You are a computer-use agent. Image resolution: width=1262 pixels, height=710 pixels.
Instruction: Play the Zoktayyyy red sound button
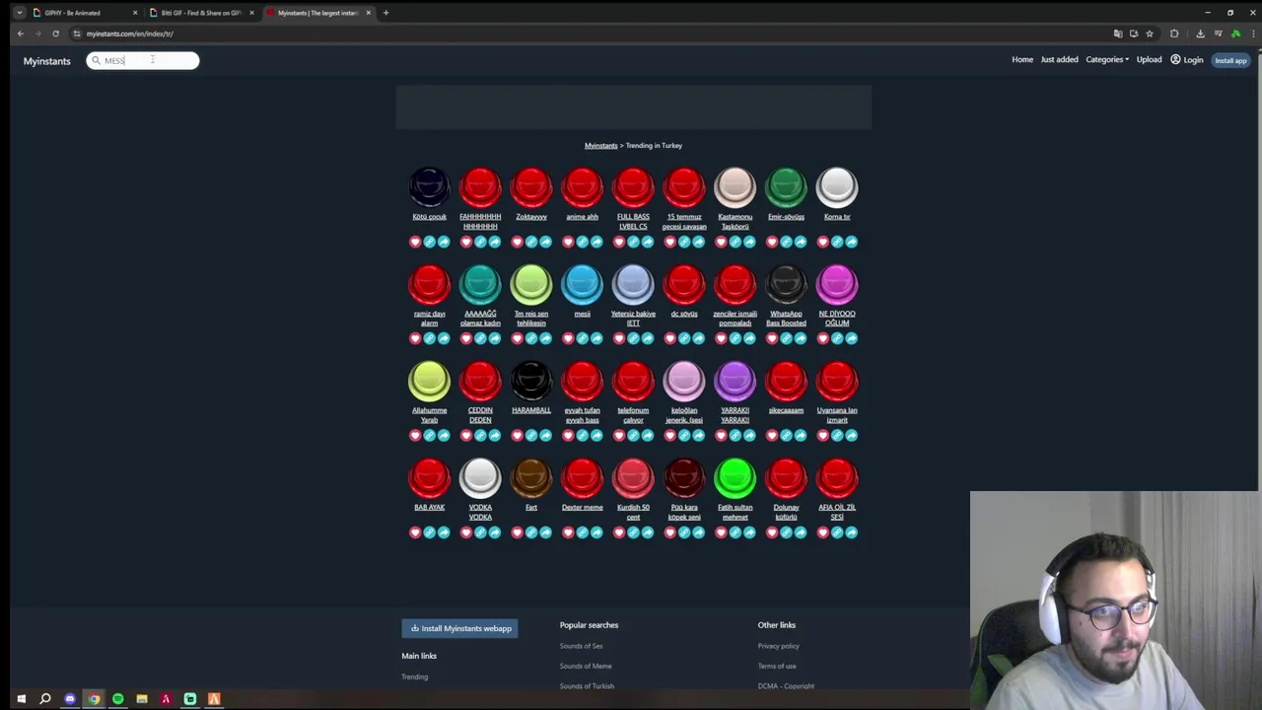pyautogui.click(x=531, y=187)
